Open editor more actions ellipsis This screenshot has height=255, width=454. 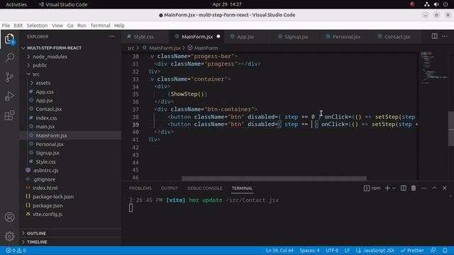[x=445, y=36]
